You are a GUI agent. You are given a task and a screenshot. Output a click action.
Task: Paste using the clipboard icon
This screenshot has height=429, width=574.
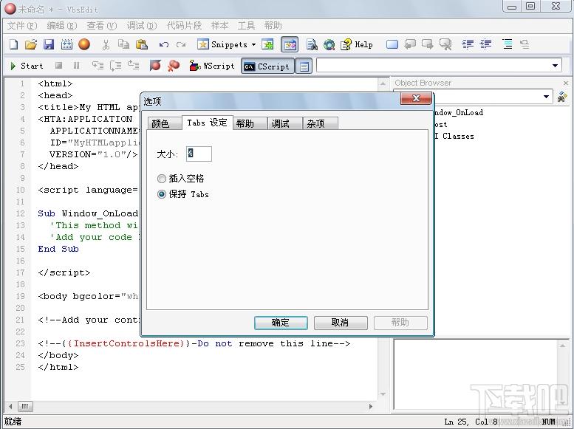142,44
